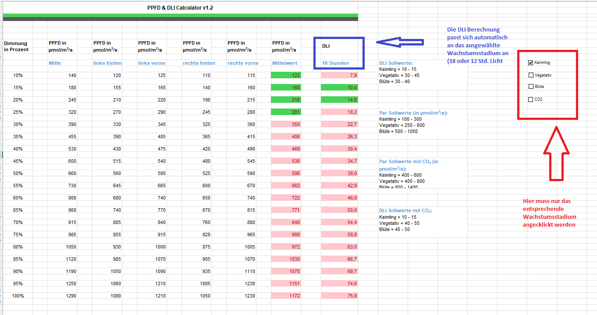The width and height of the screenshot is (597, 315).
Task: Click the 100% dimming row label
Action: pyautogui.click(x=18, y=296)
